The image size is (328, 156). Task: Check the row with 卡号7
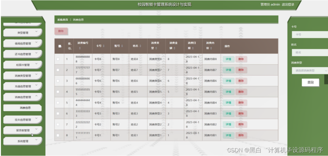[x=58, y=70]
